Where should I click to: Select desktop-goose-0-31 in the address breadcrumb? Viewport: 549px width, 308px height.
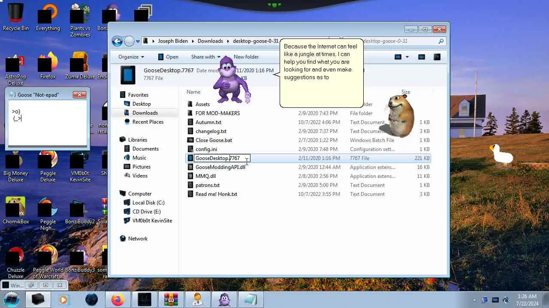256,41
